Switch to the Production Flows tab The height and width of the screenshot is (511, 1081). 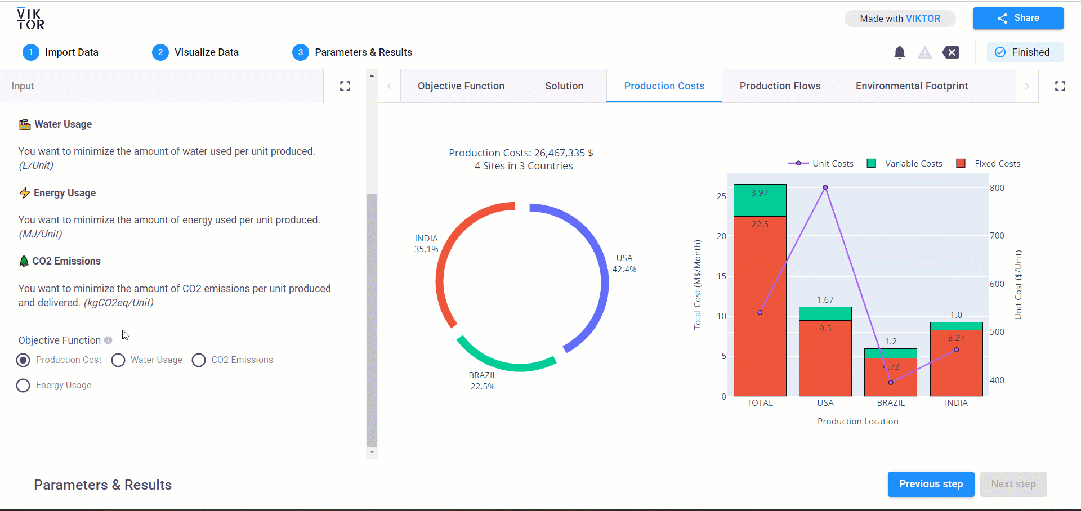coord(780,86)
